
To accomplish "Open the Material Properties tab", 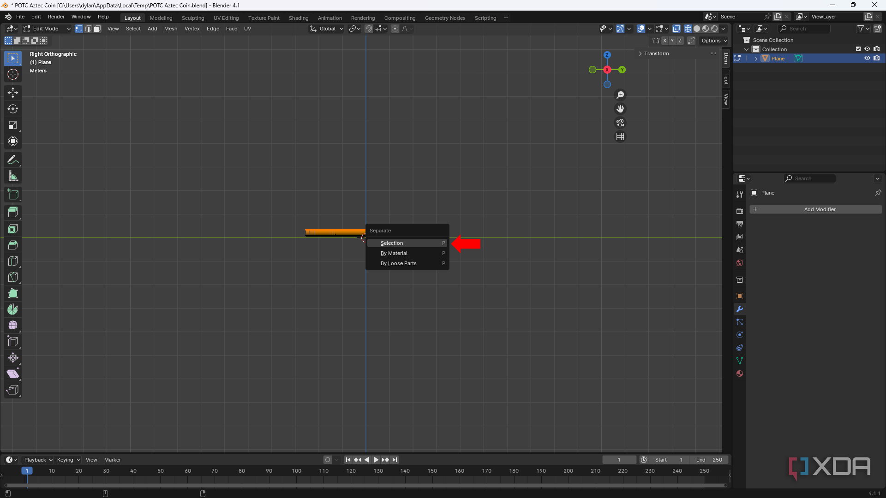I will (740, 373).
